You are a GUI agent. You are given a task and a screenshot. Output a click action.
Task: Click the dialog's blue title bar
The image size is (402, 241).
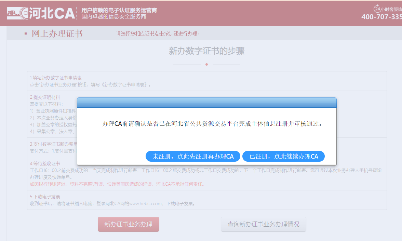[206, 103]
